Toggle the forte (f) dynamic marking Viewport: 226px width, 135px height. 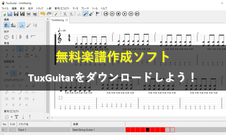coord(13,73)
